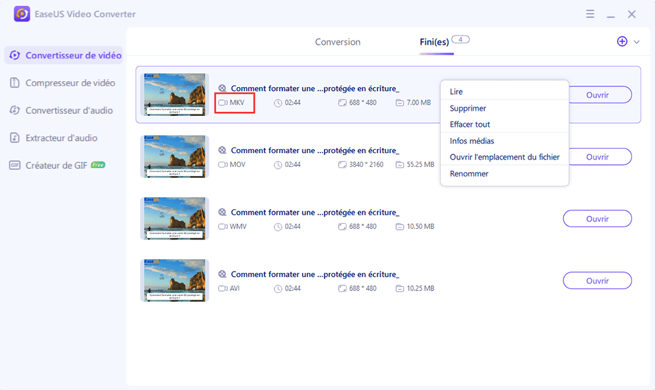Select Effacer tout in context menu
655x390 pixels.
click(470, 124)
